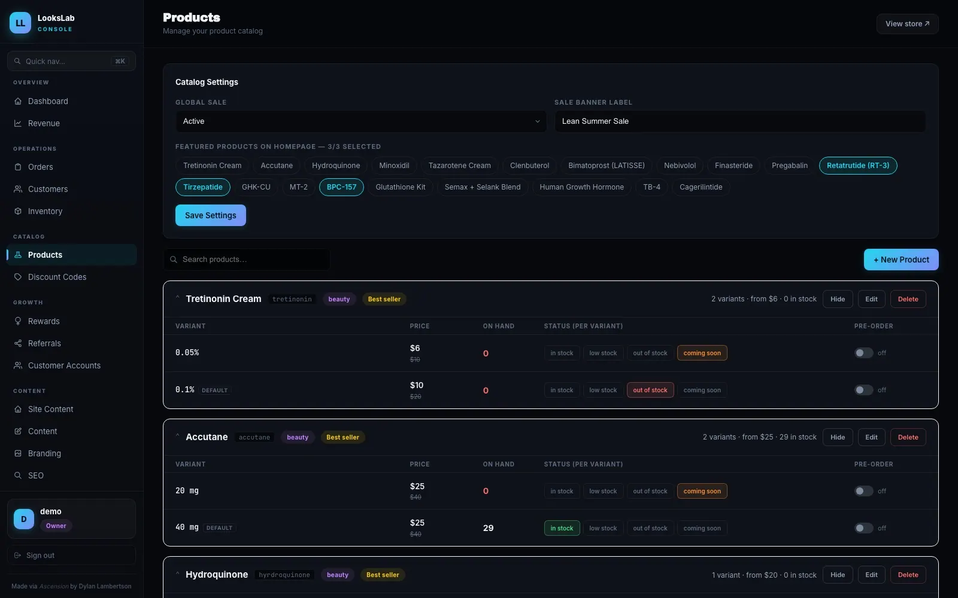Deselect Retatrutide (RT-3) featured chip
The width and height of the screenshot is (958, 598).
tap(858, 166)
